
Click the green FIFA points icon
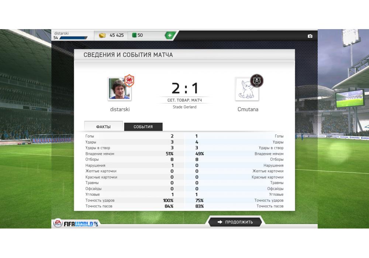134,35
